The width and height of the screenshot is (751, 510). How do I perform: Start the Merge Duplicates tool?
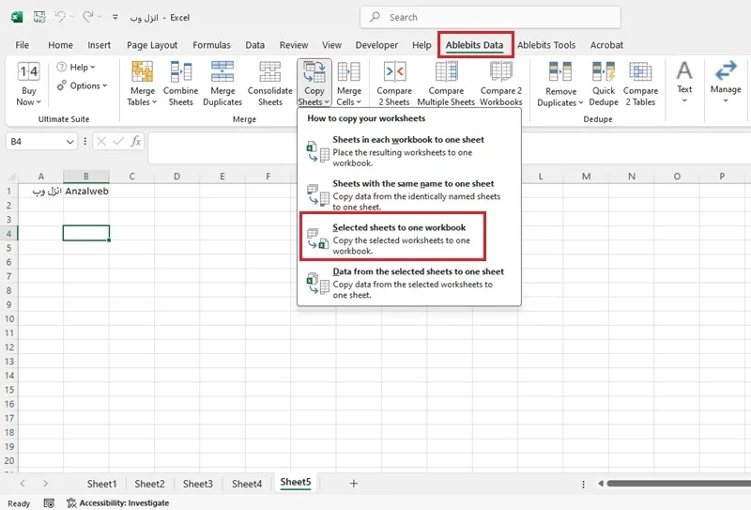pos(222,84)
